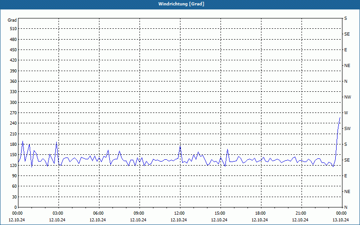360x225 pixels.
Task: Click the 03:00 time axis label
Action: tap(58, 213)
